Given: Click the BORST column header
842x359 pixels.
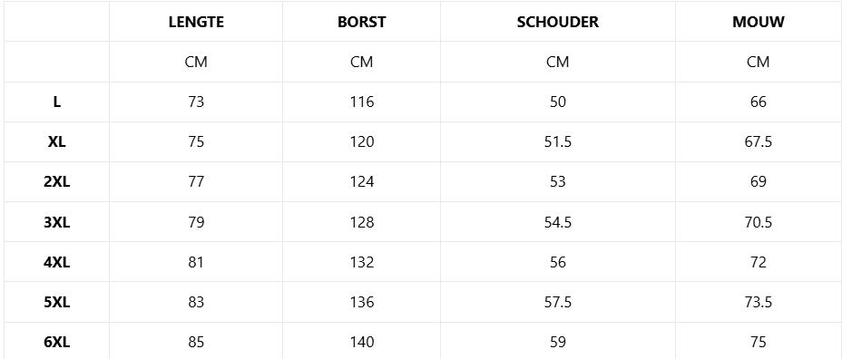Looking at the screenshot, I should [x=361, y=22].
